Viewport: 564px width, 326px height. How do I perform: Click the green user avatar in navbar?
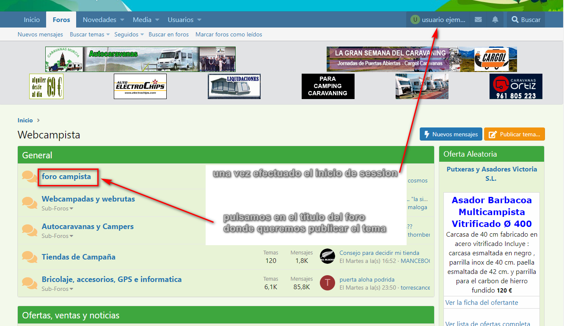[415, 19]
